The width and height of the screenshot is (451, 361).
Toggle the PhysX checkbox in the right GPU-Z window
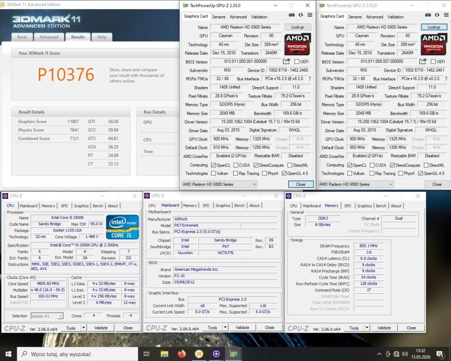(x=401, y=173)
